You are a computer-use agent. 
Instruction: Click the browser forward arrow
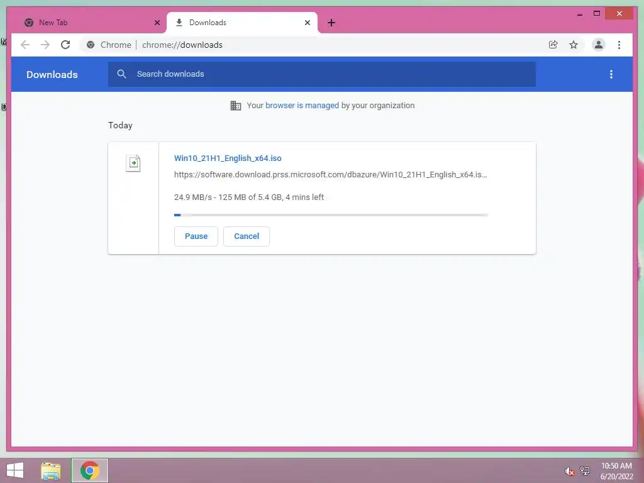click(x=45, y=45)
